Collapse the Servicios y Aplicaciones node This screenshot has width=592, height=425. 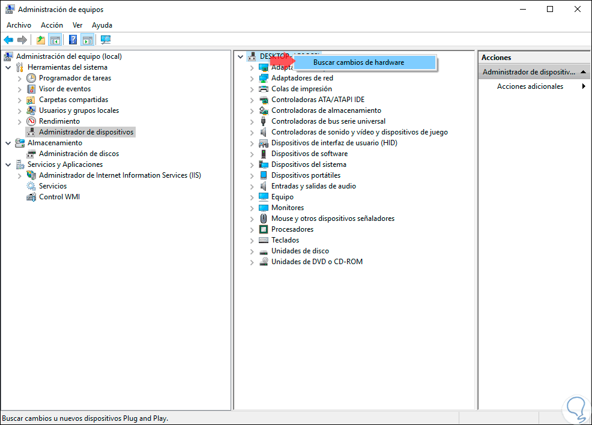8,164
